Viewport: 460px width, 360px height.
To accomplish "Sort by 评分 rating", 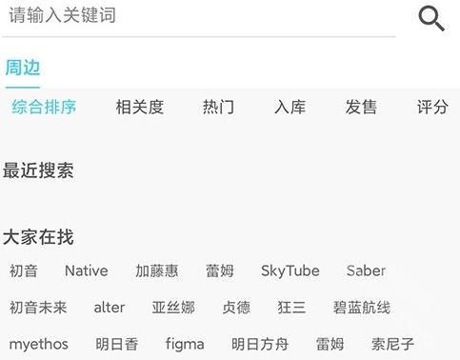I will [x=432, y=107].
